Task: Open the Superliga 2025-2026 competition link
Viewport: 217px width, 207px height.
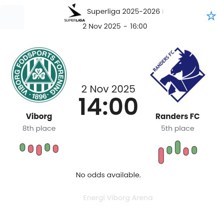Action: [123, 11]
